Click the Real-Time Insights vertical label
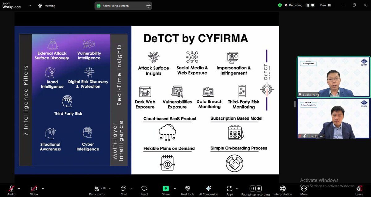371x197 pixels. pos(119,74)
